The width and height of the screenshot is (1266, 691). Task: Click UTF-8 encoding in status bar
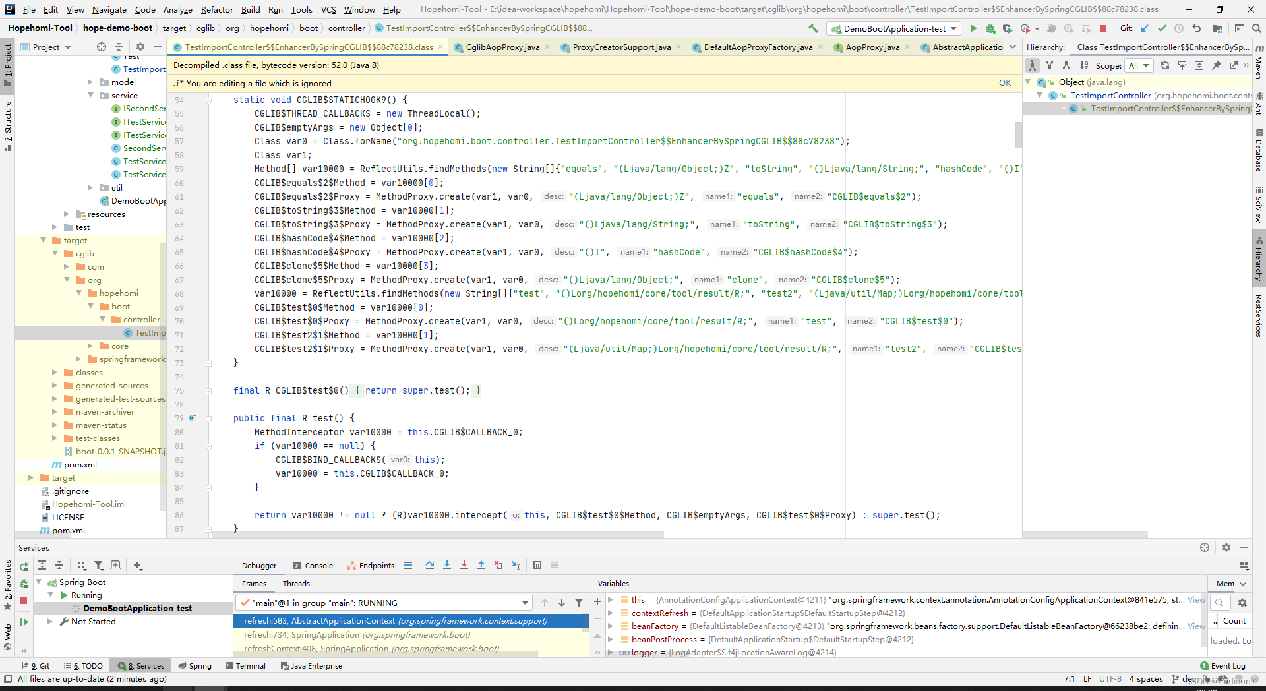click(x=1110, y=678)
